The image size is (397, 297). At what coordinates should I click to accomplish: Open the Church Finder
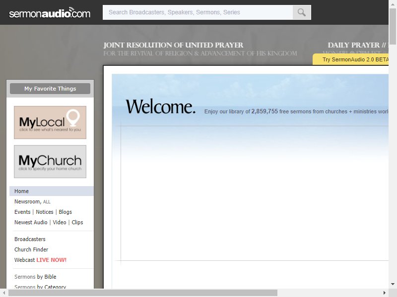pyautogui.click(x=31, y=249)
